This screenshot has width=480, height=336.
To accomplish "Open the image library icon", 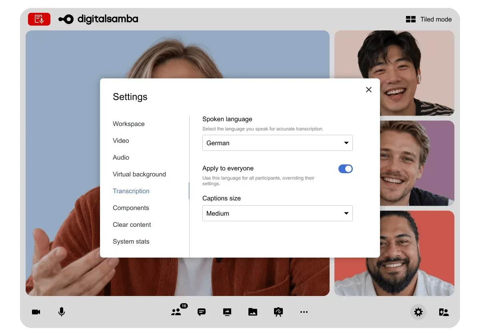I will (x=253, y=312).
